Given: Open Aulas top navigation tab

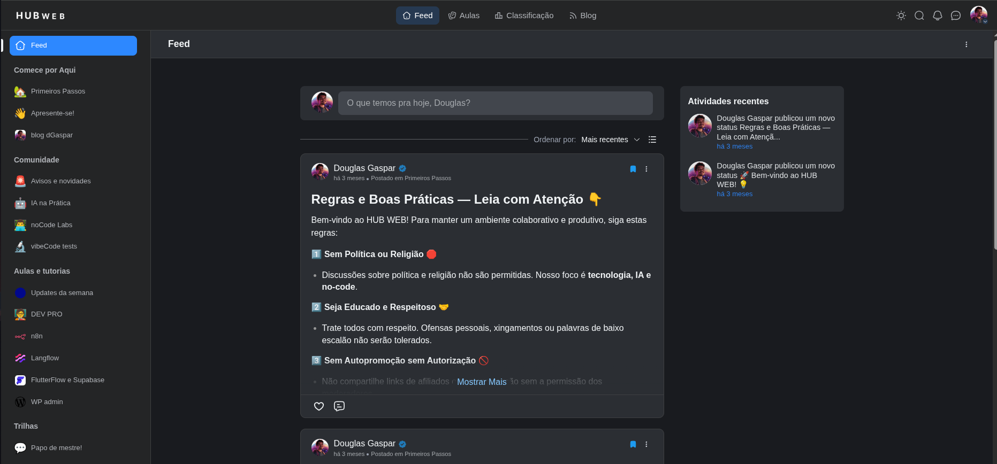Looking at the screenshot, I should click(464, 16).
